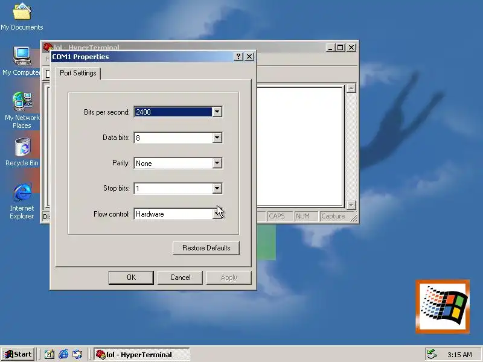The image size is (483, 362).
Task: Click the Capture indicator in HyperTerminal status bar
Action: pos(333,216)
